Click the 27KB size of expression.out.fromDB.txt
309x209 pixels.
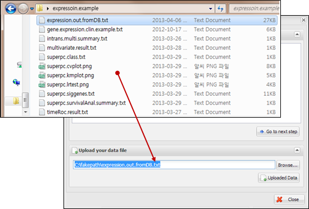269,20
